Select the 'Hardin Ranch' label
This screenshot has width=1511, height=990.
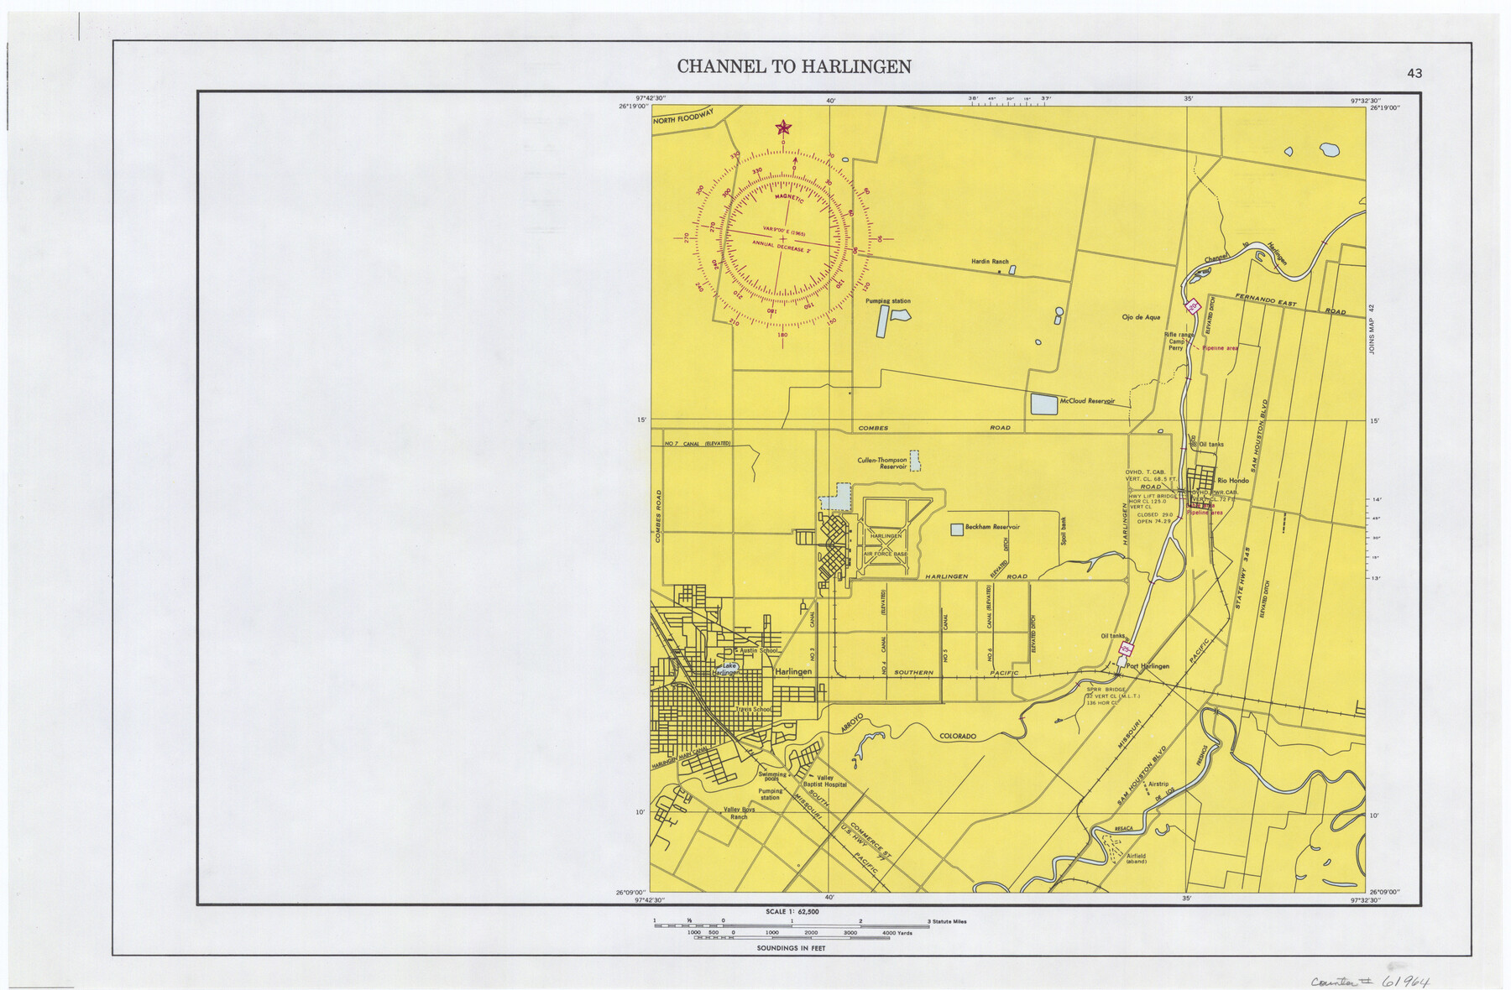(x=990, y=262)
